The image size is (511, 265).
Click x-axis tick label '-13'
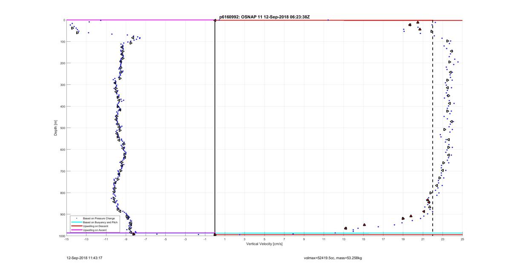coord(86,239)
